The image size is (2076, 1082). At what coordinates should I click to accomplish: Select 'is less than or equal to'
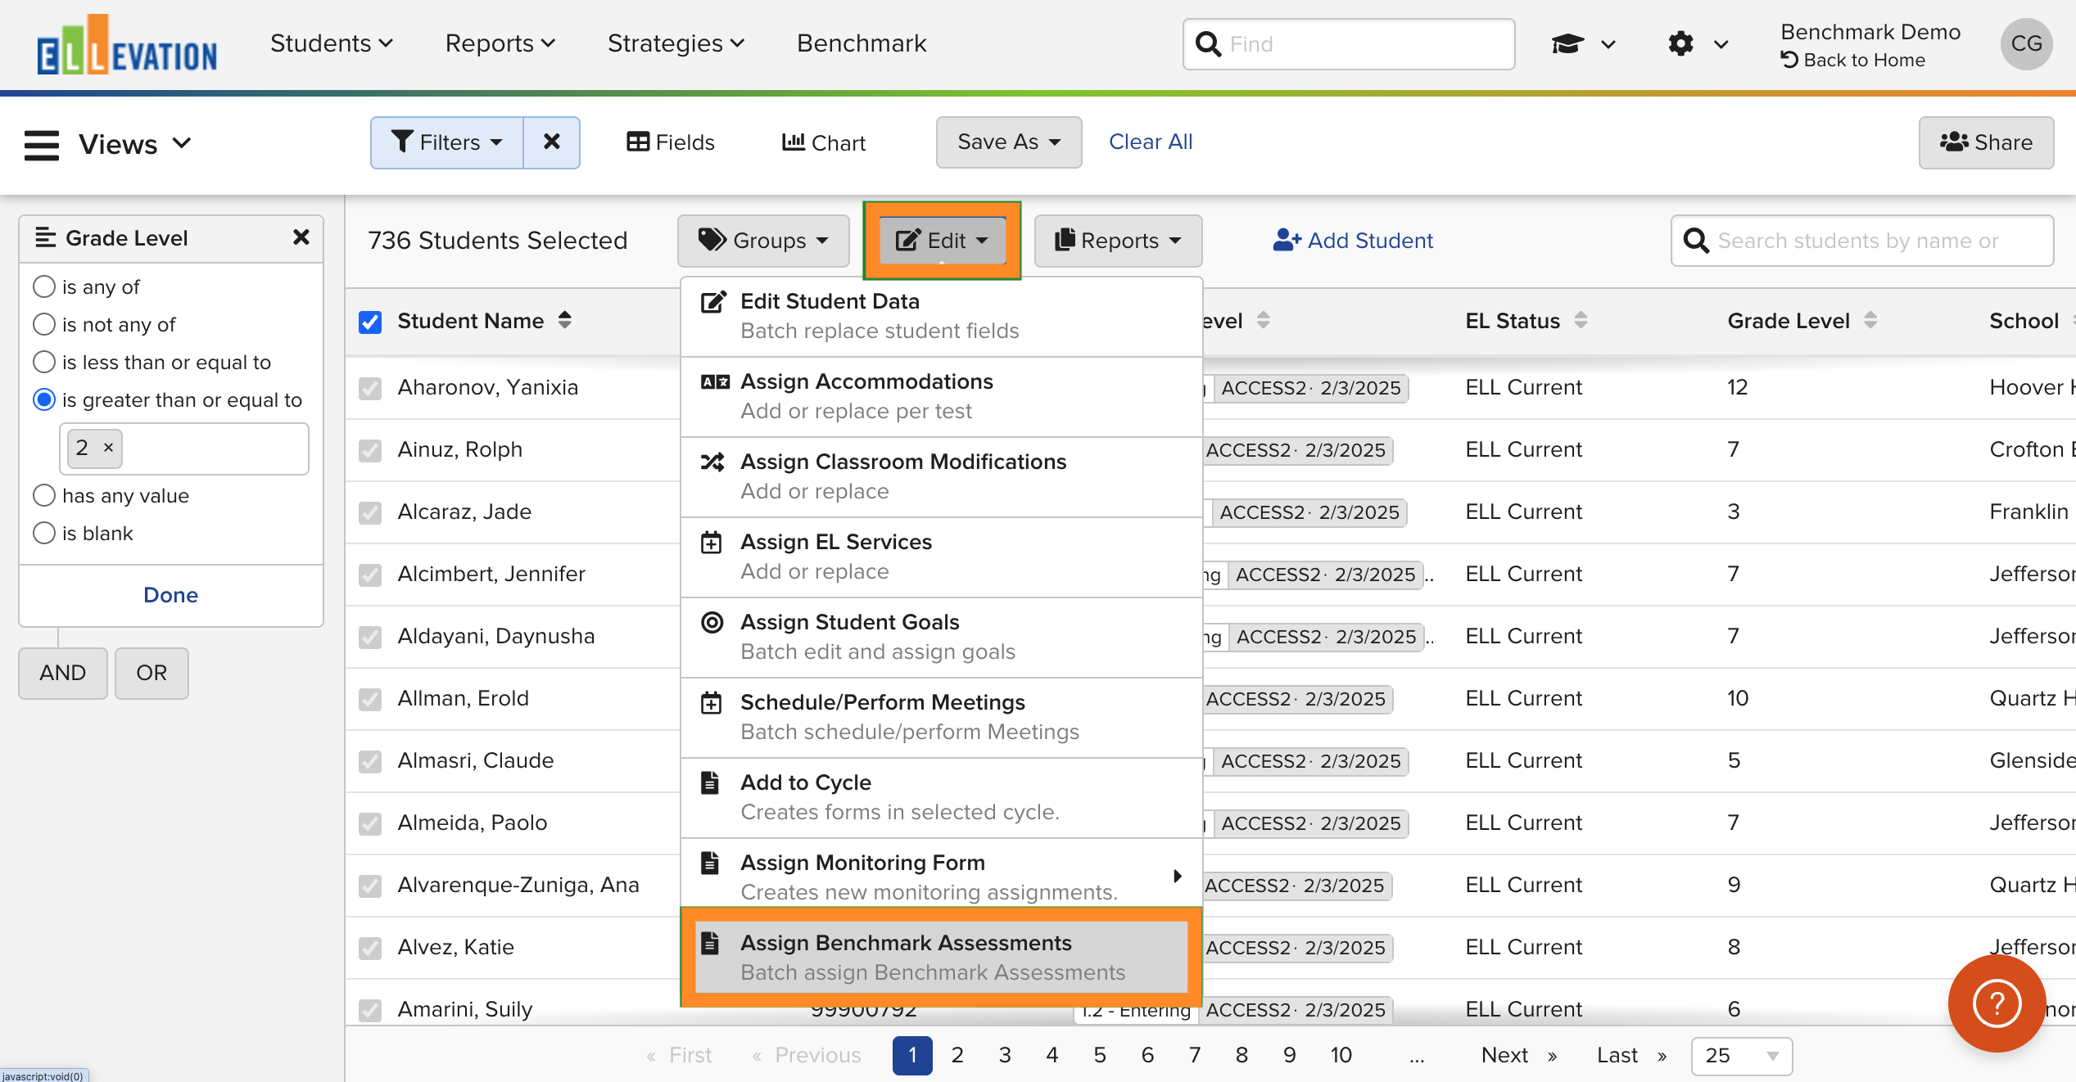click(44, 362)
